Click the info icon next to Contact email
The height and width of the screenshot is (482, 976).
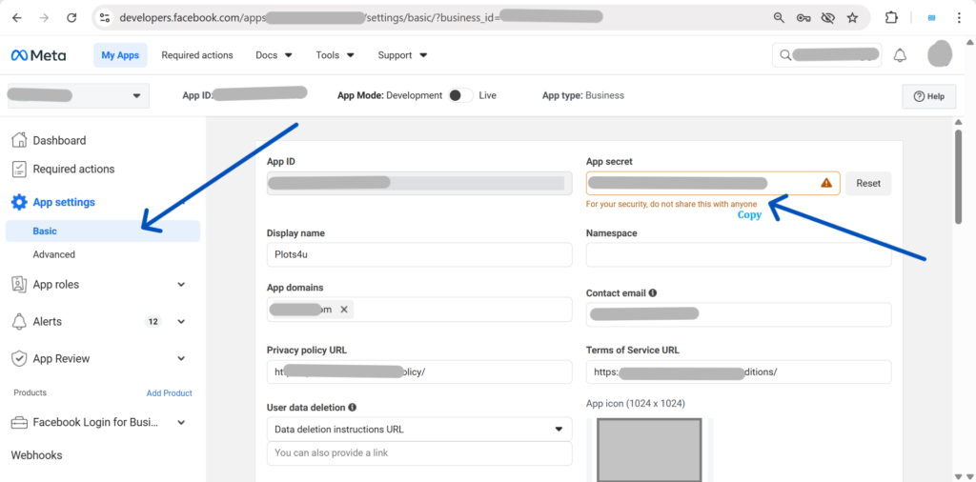point(653,292)
